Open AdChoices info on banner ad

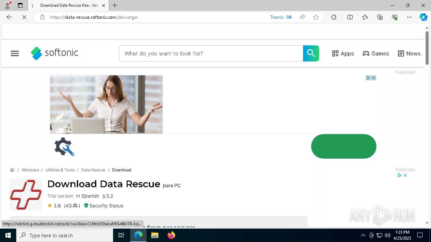(368, 78)
